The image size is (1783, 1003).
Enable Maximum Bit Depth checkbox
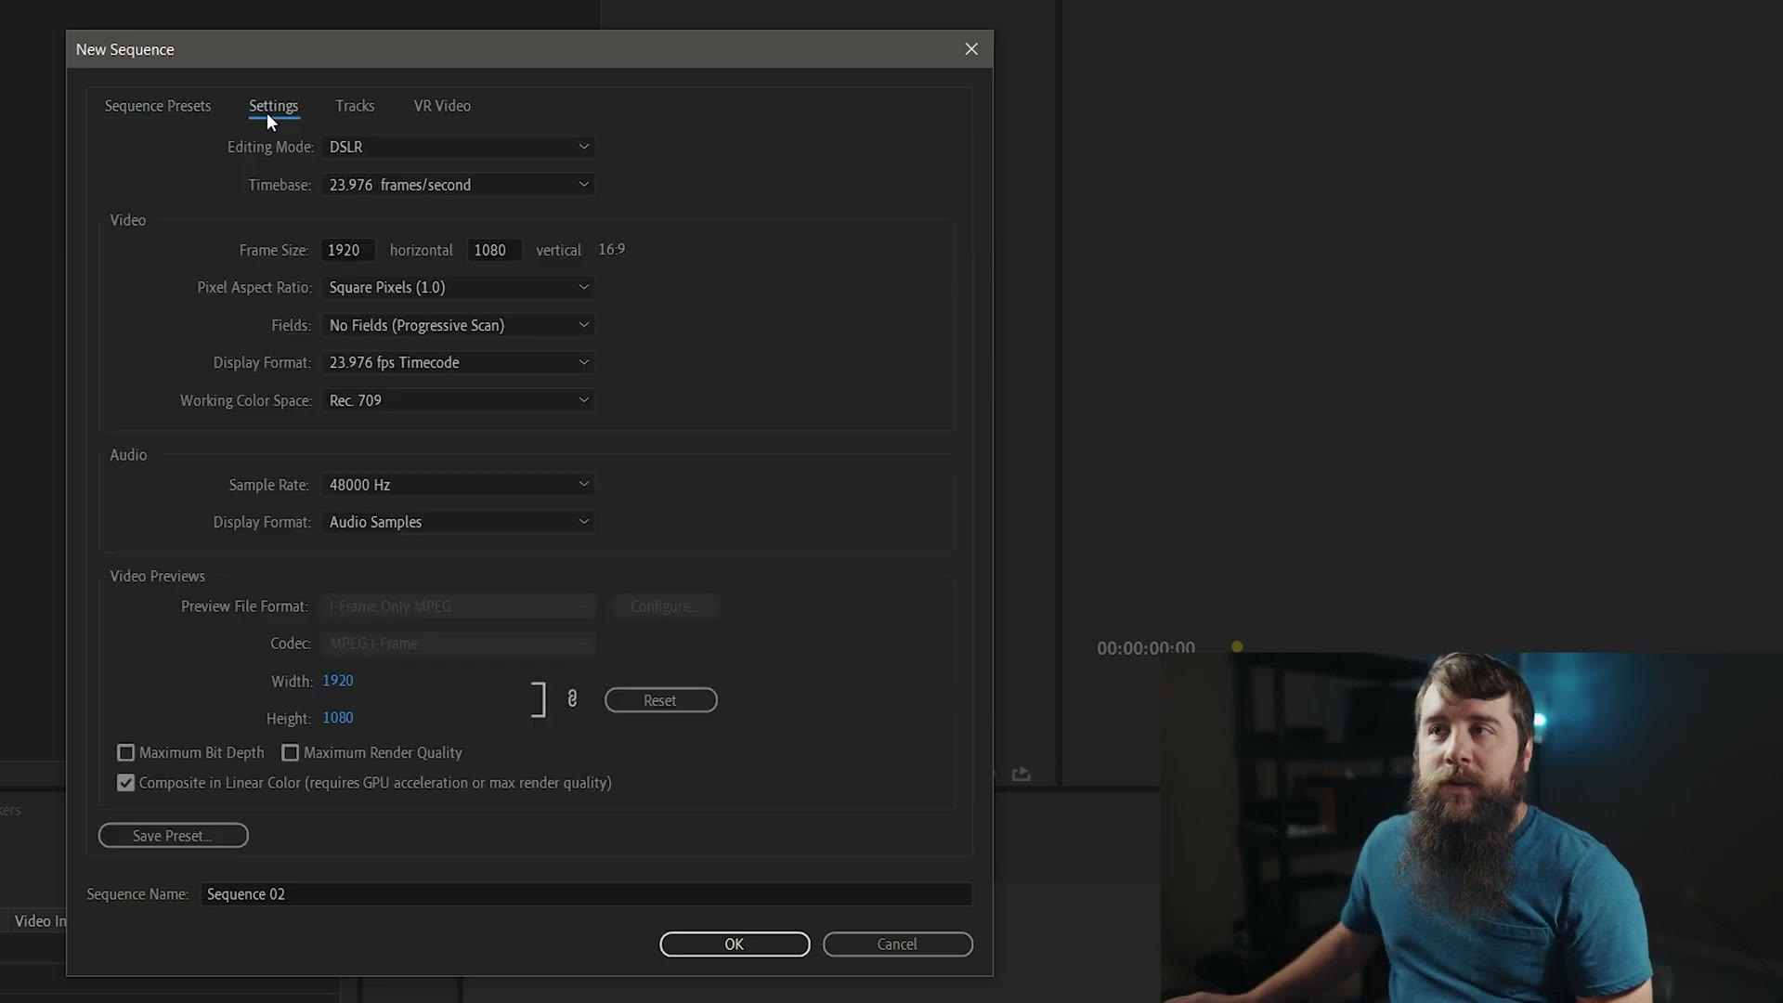point(125,752)
